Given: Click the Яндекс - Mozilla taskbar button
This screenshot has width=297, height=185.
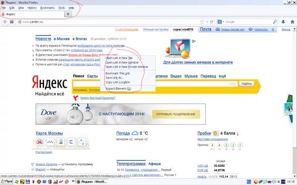Looking at the screenshot, I should point(92,182).
